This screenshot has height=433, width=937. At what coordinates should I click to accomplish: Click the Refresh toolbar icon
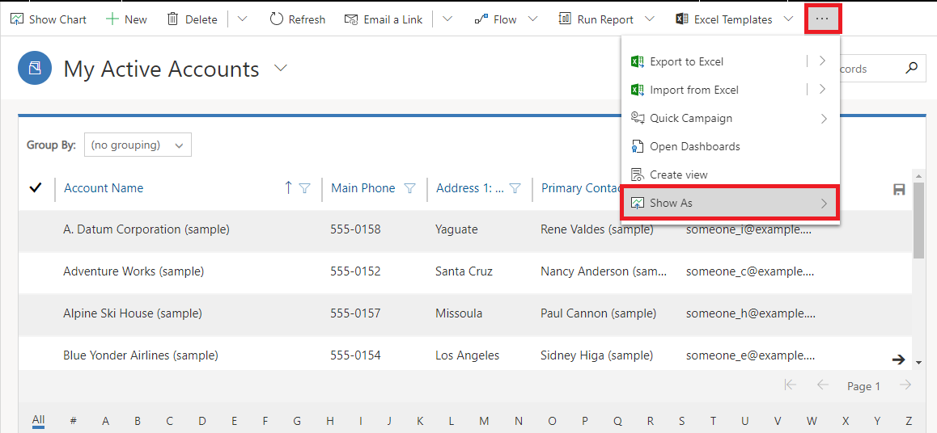(x=275, y=19)
